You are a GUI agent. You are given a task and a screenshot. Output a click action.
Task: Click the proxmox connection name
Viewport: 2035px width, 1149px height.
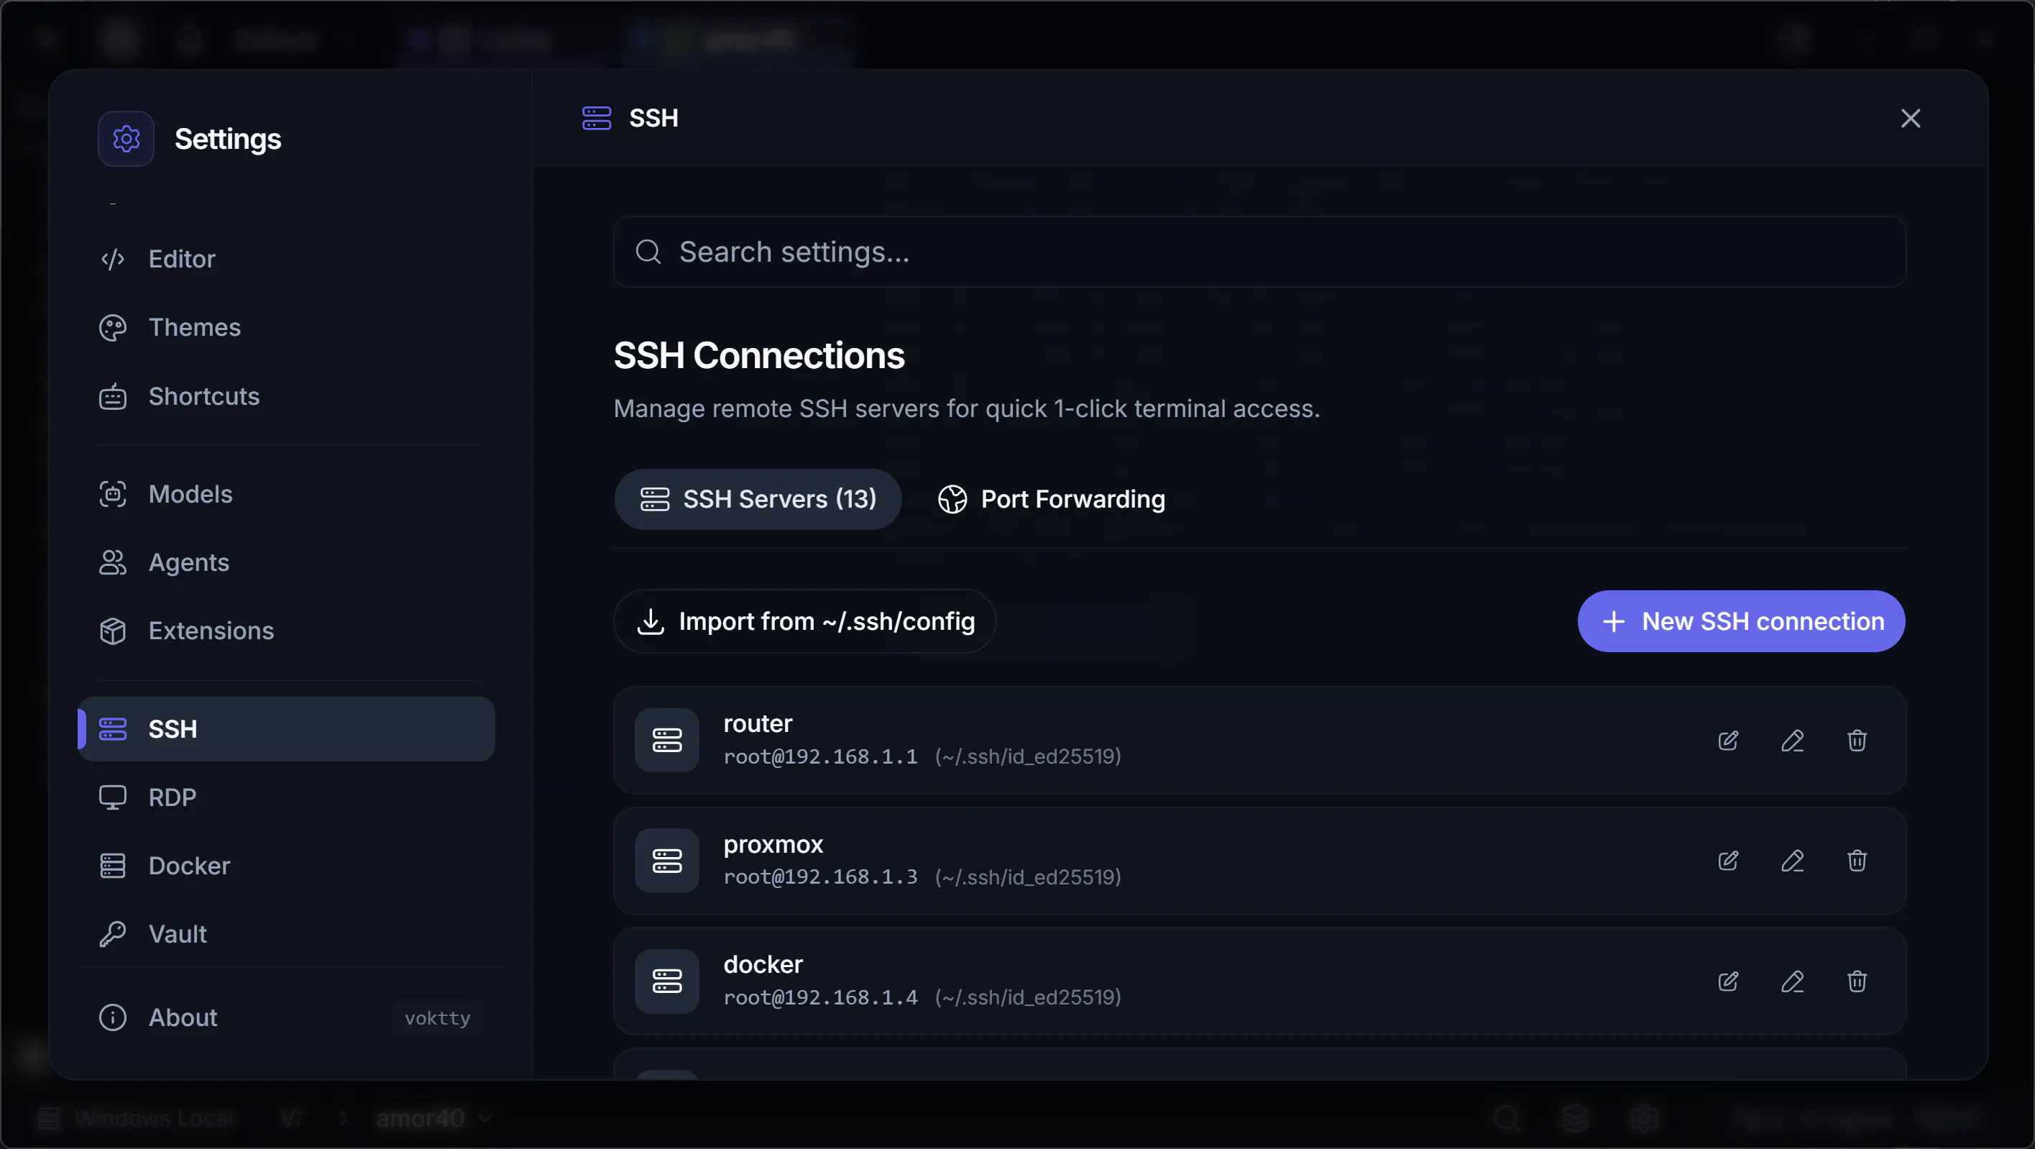773,844
